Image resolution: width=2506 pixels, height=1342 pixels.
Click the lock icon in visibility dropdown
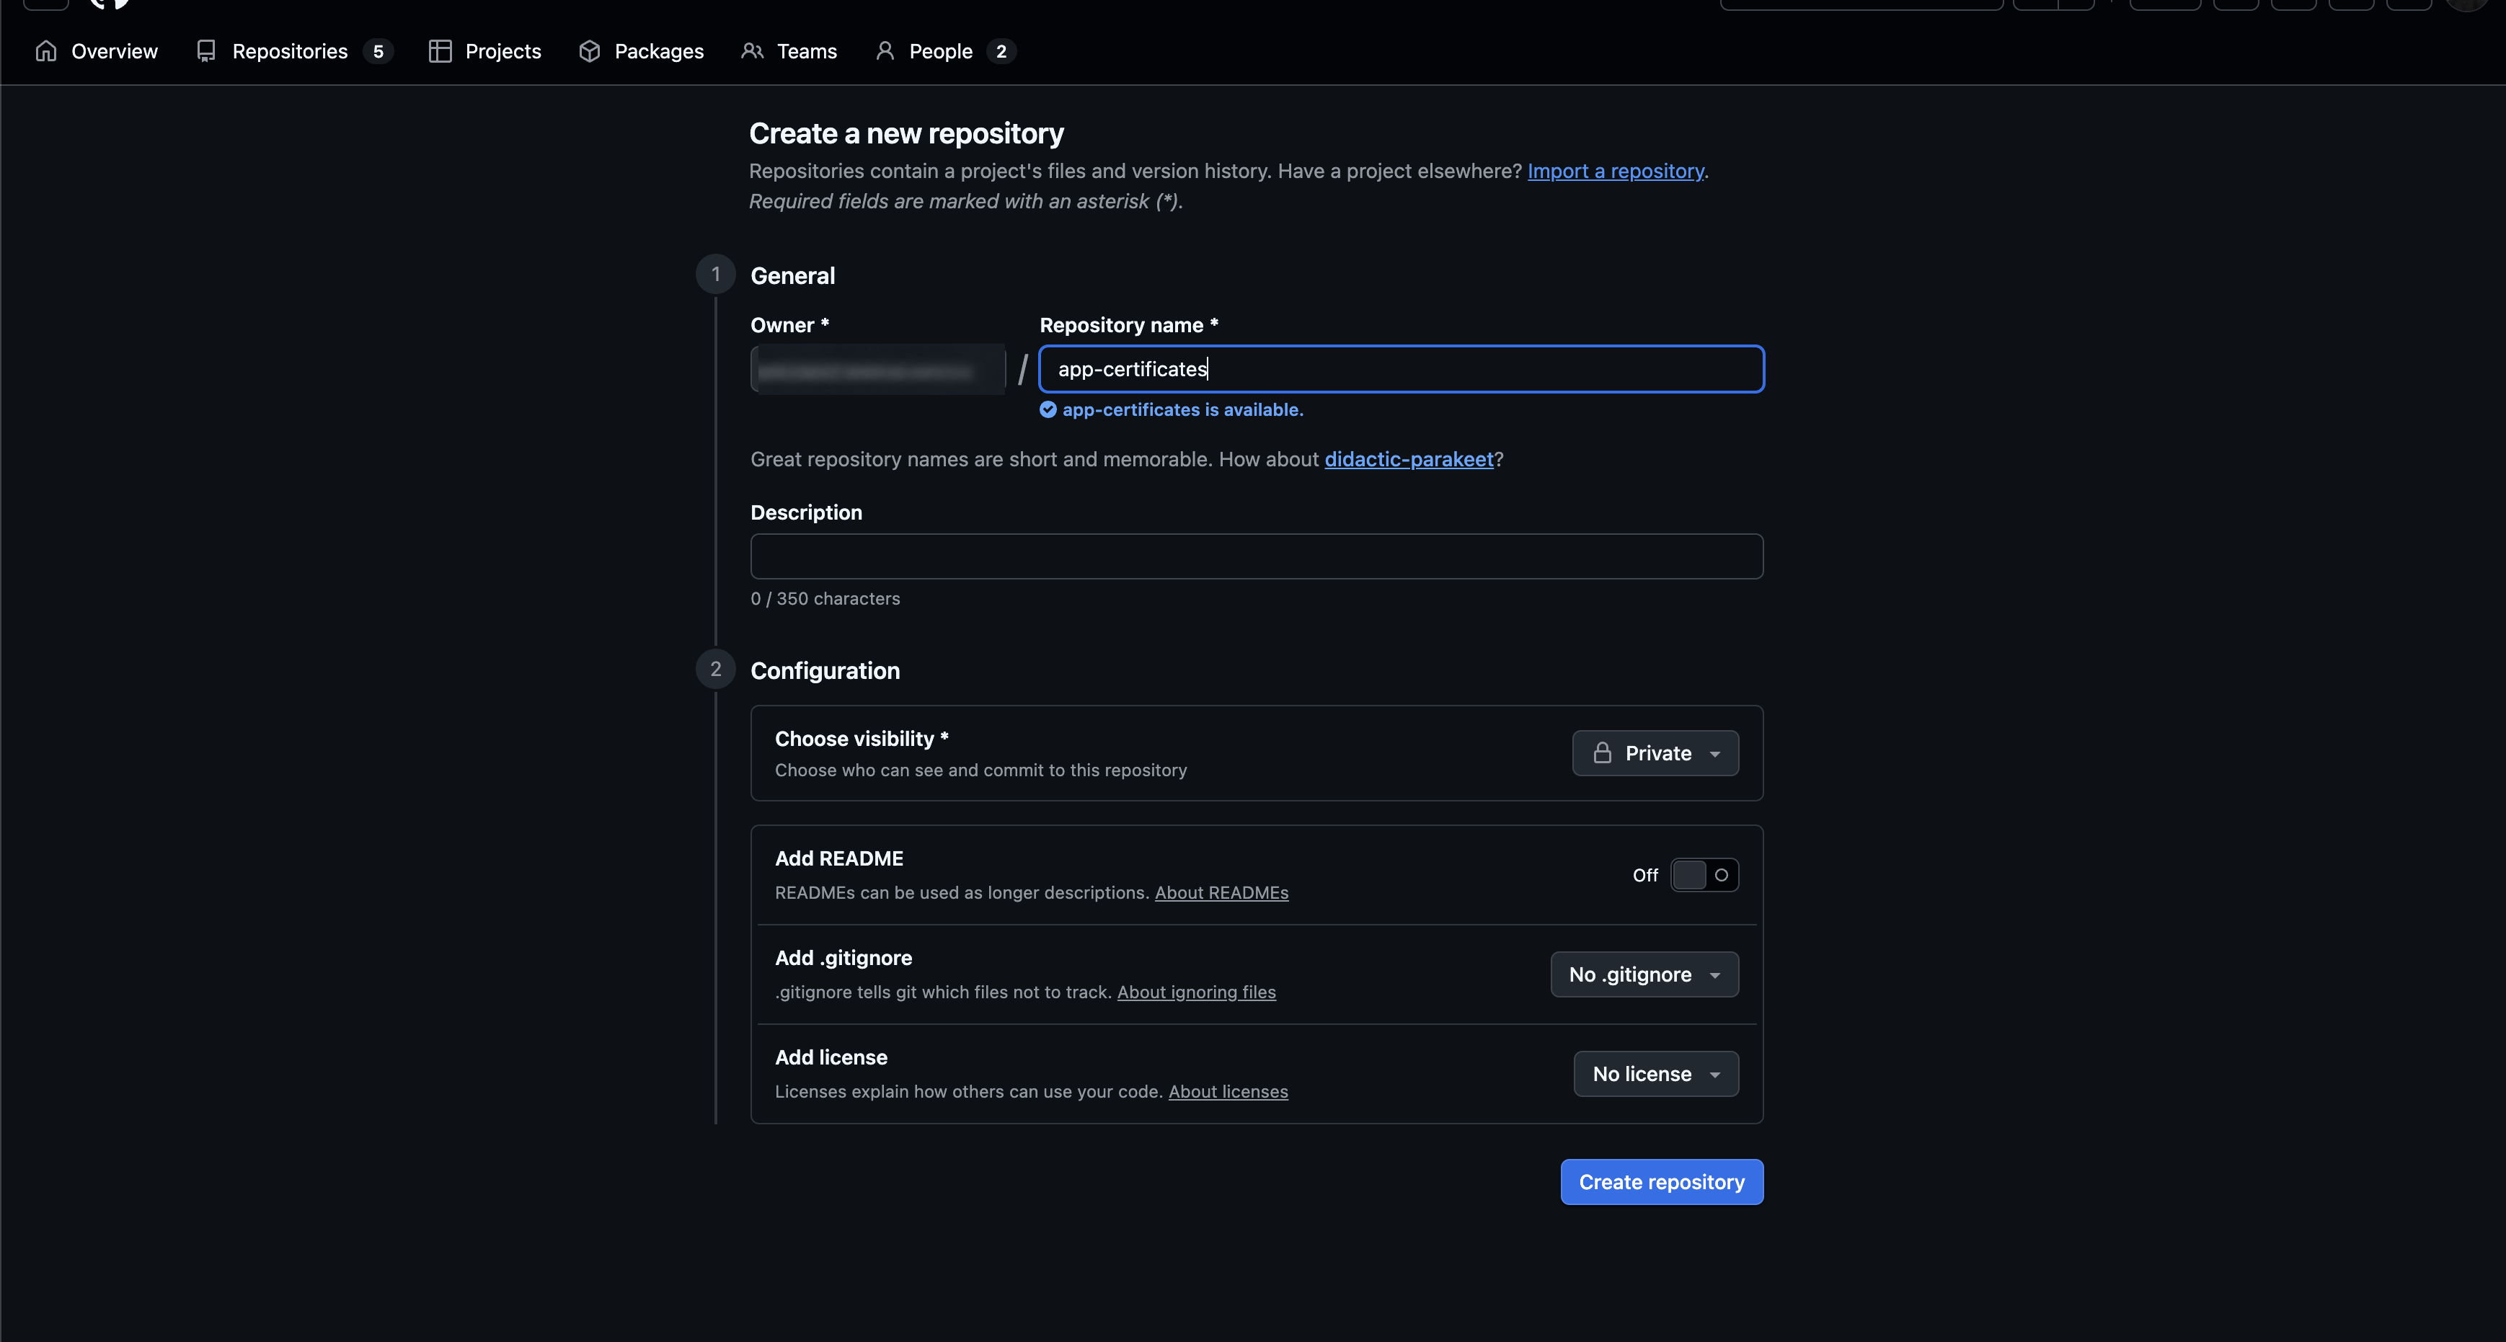tap(1602, 752)
